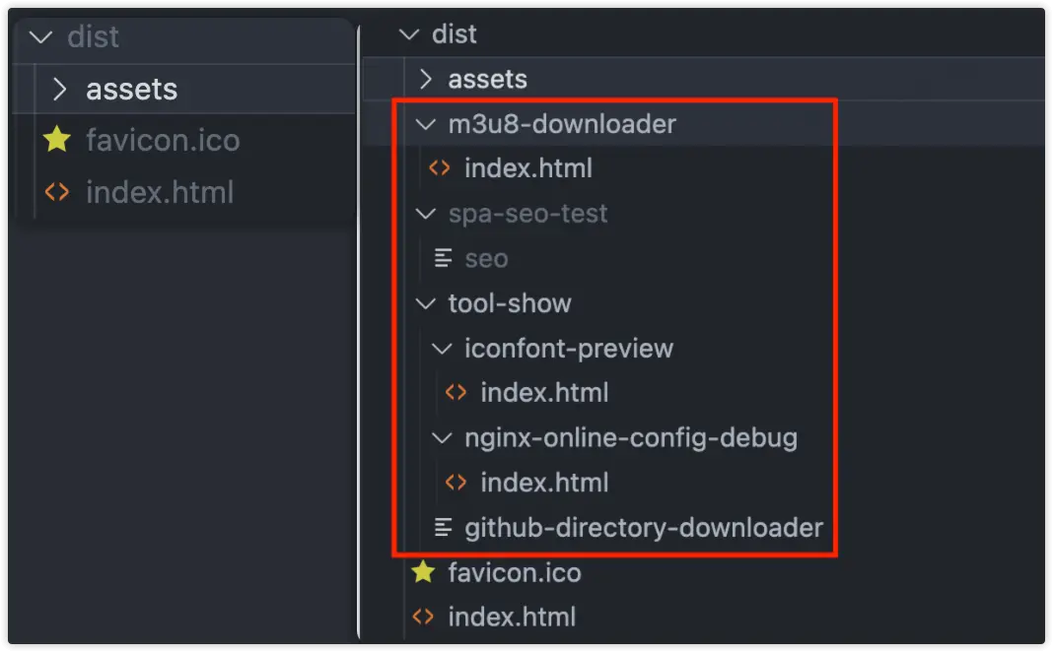The height and width of the screenshot is (652, 1053).
Task: Collapse the right panel dist folder
Action: click(408, 34)
